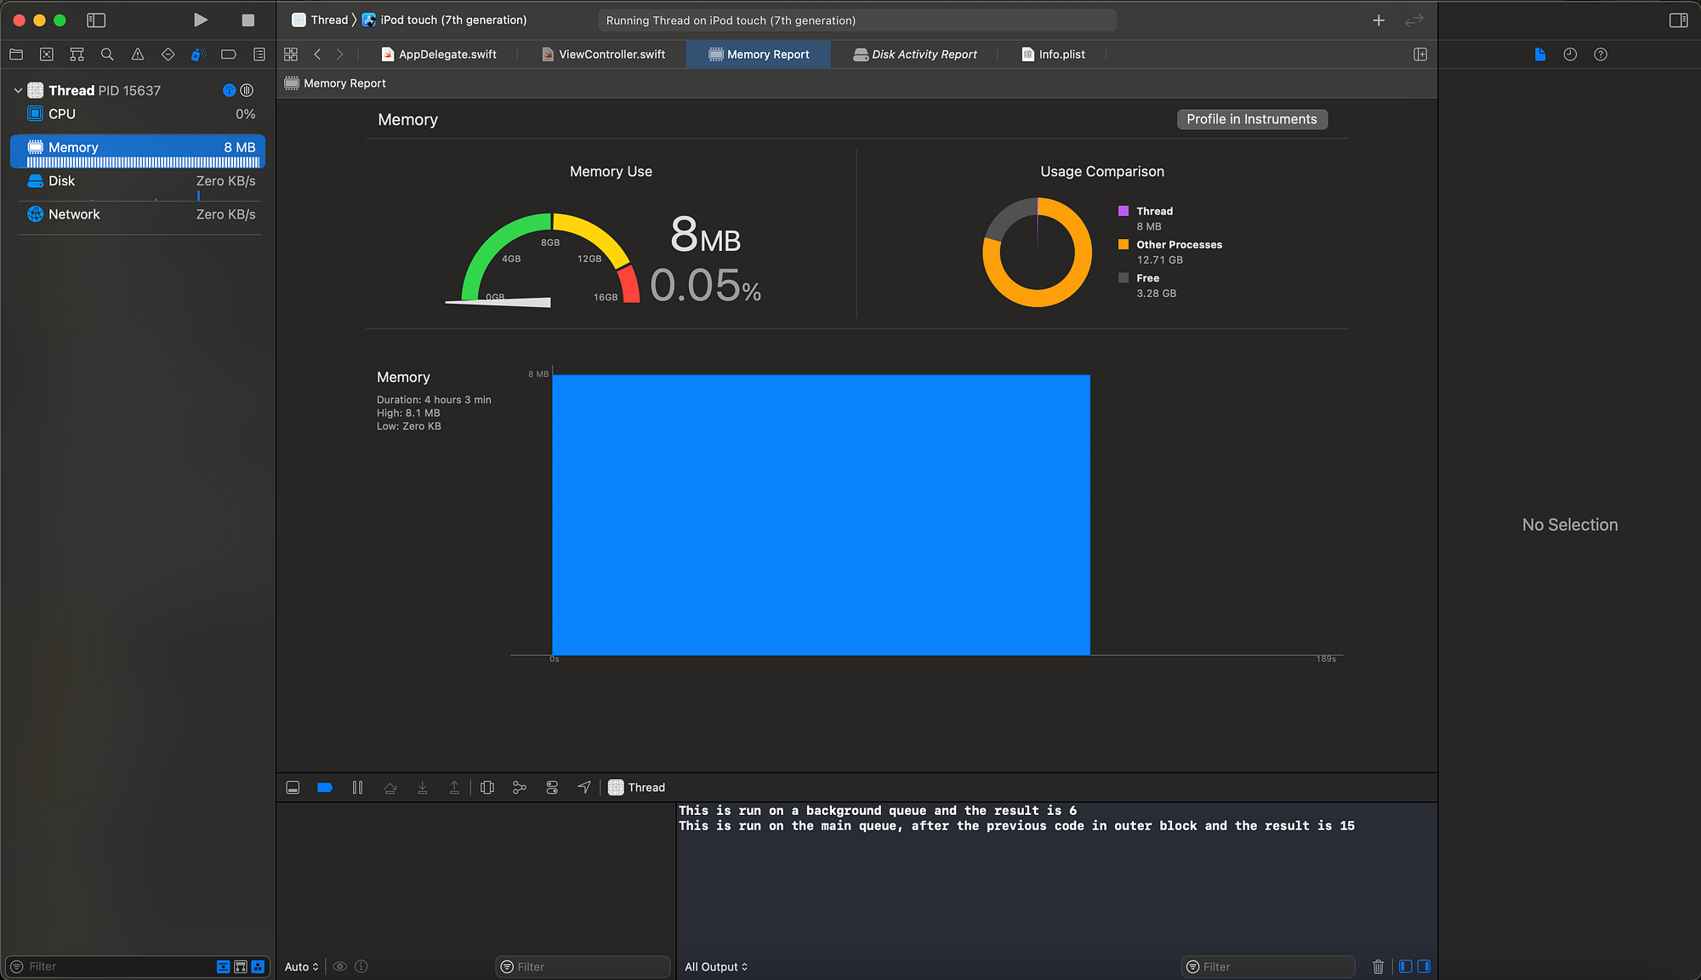Click the Debug View Hierarchy icon
Image resolution: width=1701 pixels, height=980 pixels.
(487, 788)
